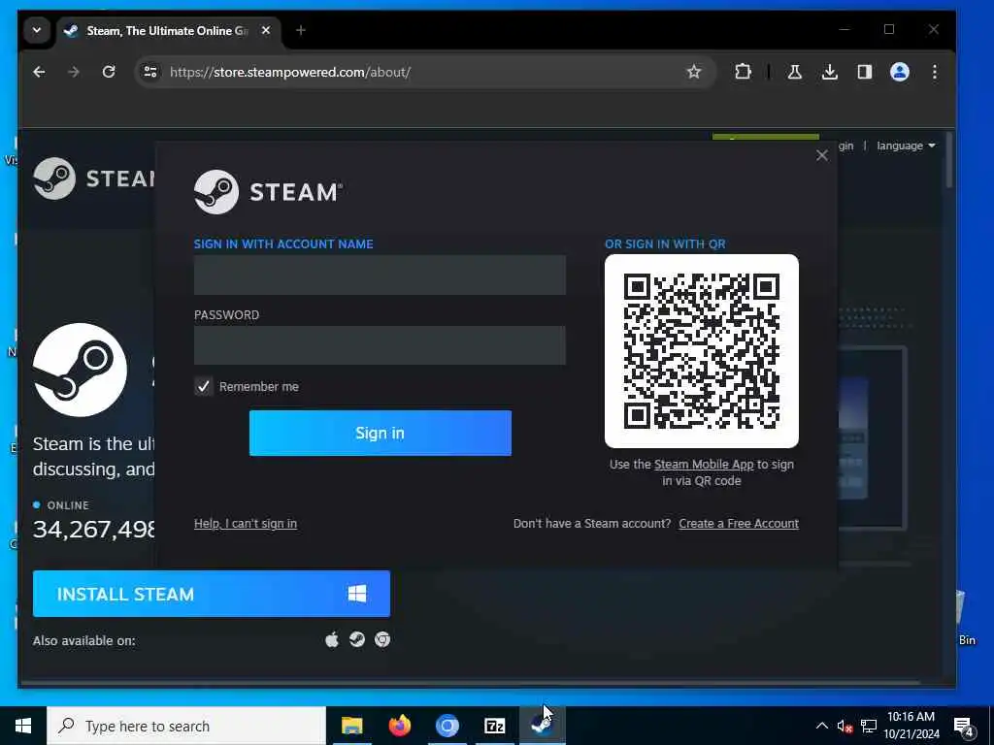
Task: Open Chromium browser taskbar icon
Action: point(447,726)
